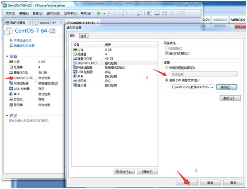Select the 显示器 row in settings dialog

click(115, 85)
